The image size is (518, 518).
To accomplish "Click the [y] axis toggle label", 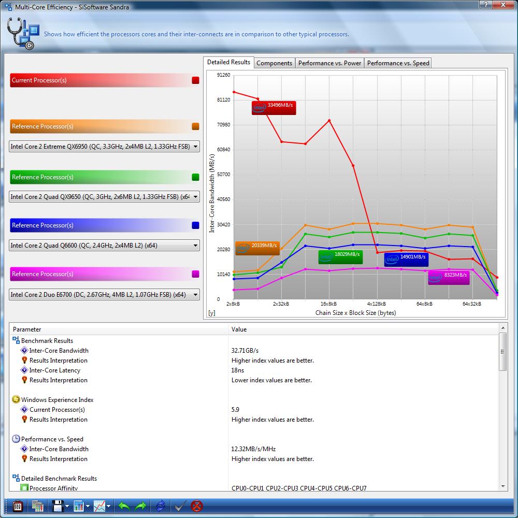I will point(212,313).
